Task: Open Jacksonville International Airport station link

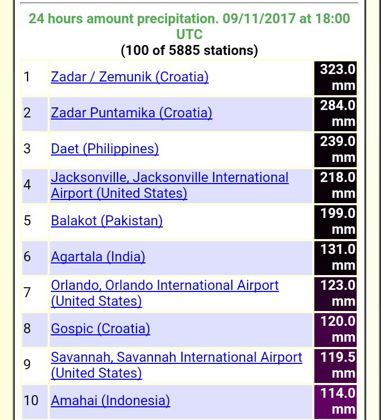Action: pyautogui.click(x=170, y=185)
